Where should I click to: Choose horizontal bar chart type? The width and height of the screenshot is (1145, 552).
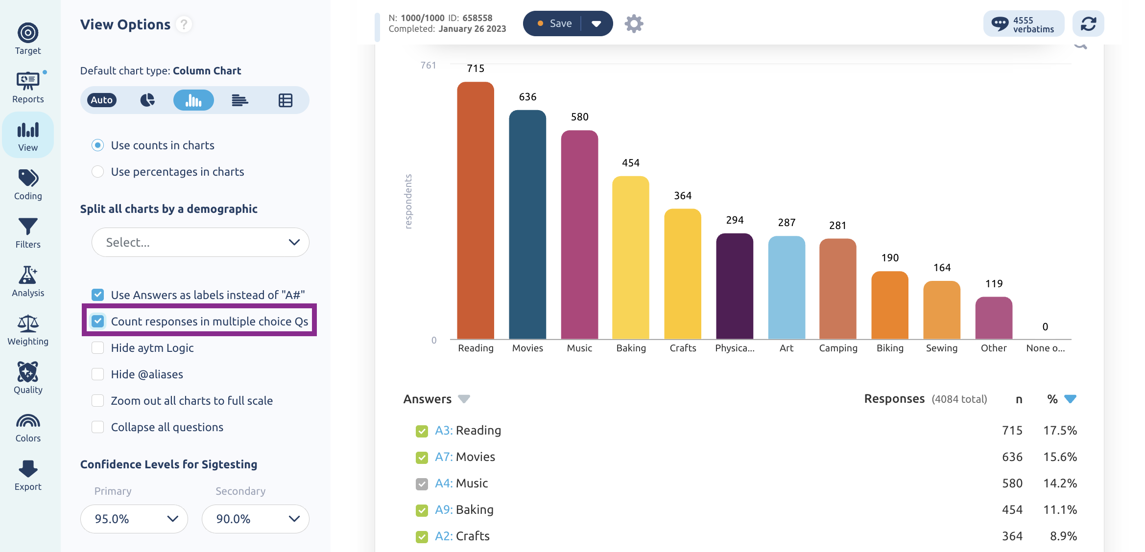[239, 100]
